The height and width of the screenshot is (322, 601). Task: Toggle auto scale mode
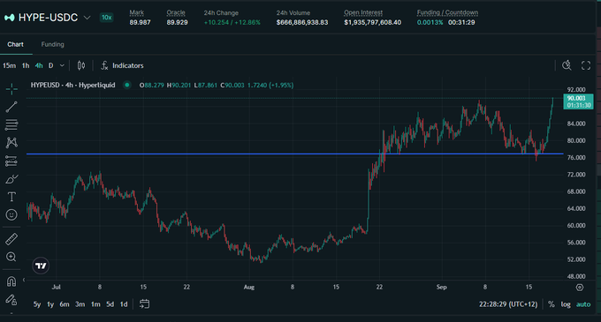(583, 304)
